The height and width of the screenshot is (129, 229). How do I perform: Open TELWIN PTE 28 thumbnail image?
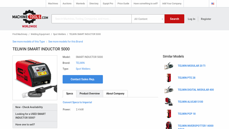tap(169, 78)
